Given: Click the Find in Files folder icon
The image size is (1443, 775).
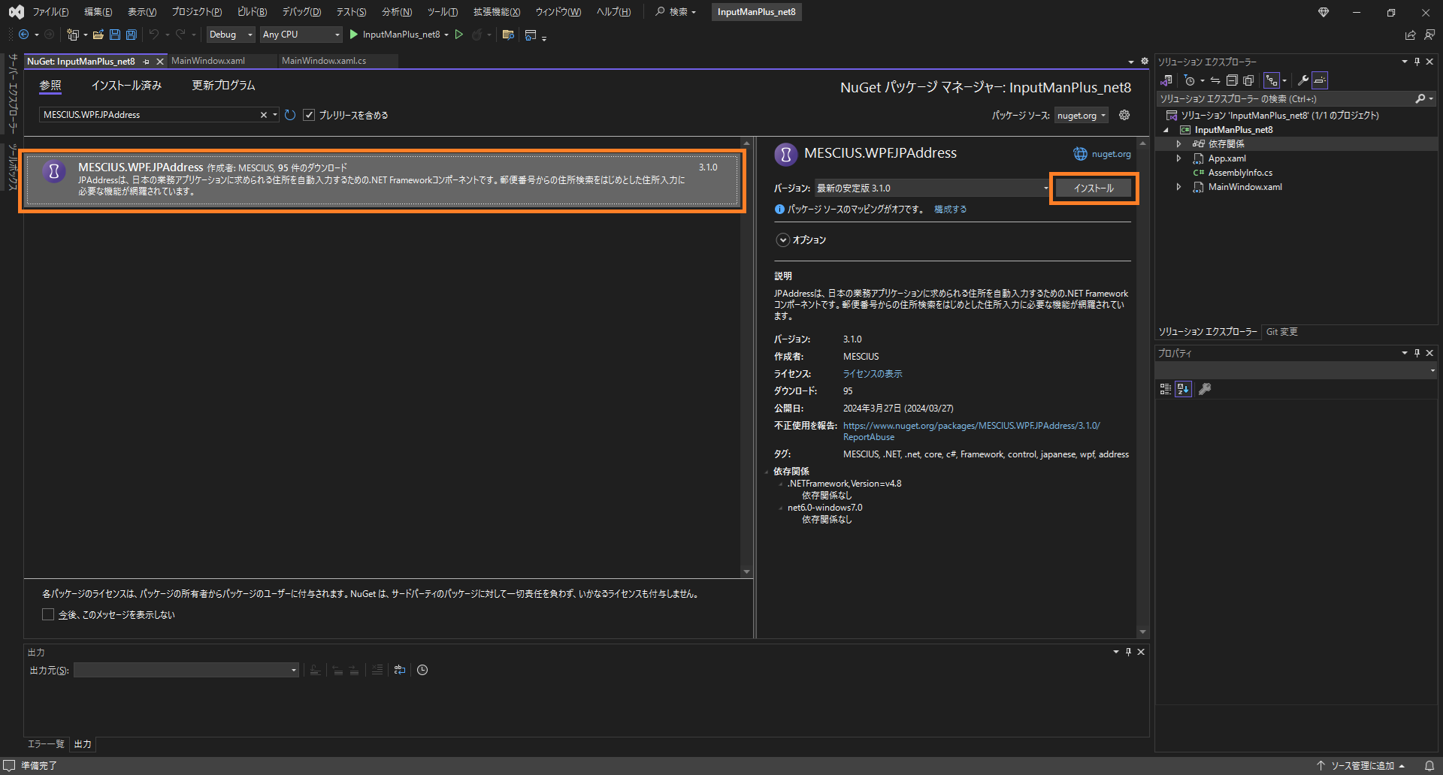Looking at the screenshot, I should pyautogui.click(x=508, y=35).
